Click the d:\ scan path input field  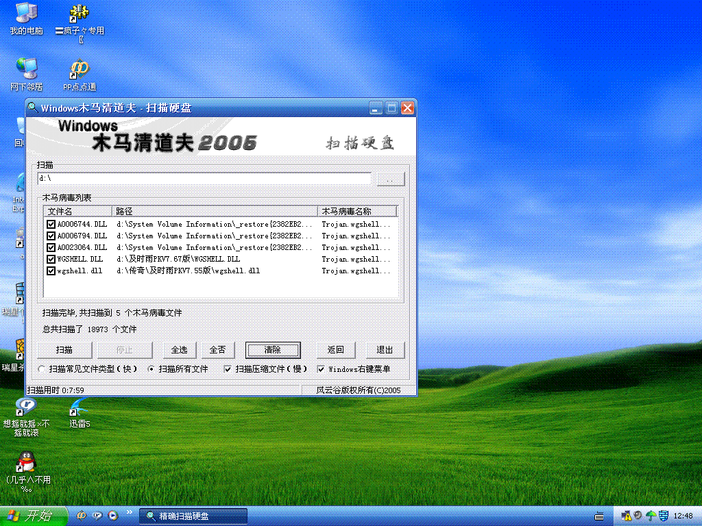[x=204, y=179]
